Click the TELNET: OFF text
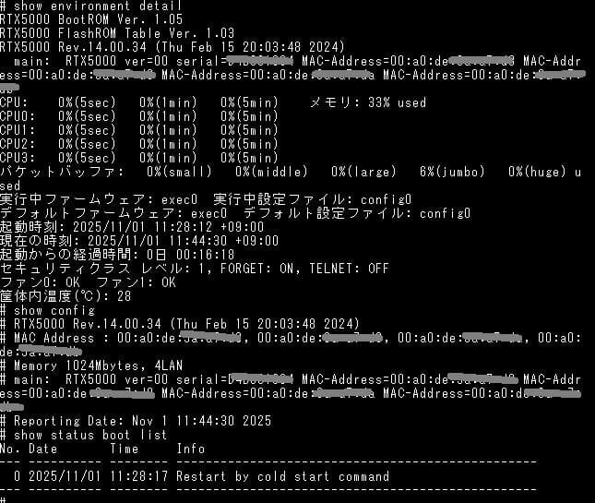Screen dimensions: 595x503 [349, 269]
